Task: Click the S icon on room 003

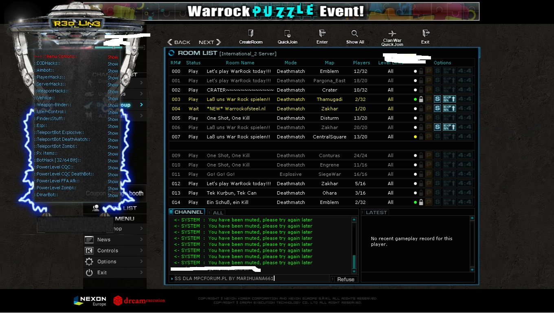Action: (437, 99)
